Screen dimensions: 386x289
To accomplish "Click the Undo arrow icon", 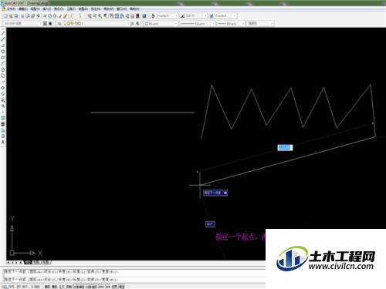I will (x=72, y=16).
